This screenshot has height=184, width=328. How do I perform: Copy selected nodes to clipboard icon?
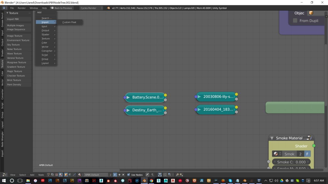click(x=177, y=175)
